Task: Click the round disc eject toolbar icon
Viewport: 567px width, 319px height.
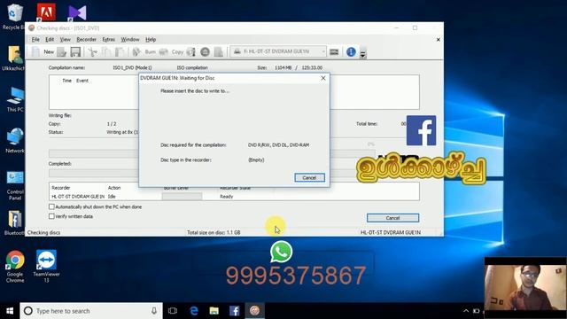Action: [205, 52]
